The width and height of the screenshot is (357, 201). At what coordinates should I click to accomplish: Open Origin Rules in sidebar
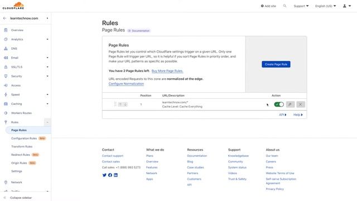19,163
